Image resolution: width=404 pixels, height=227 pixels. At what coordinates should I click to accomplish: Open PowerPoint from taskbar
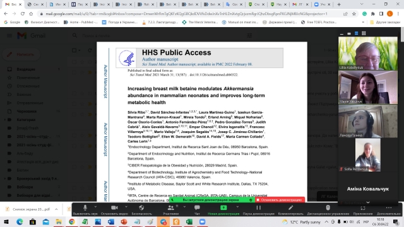tap(124, 221)
